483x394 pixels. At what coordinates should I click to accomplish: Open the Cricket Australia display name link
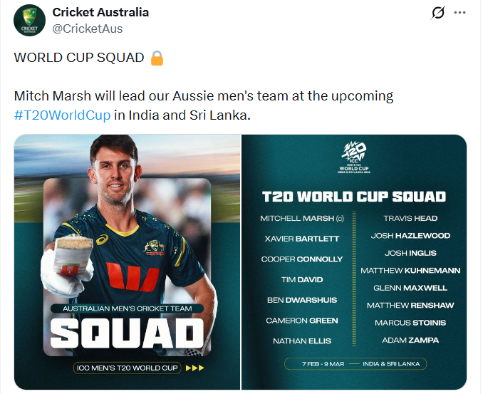100,13
